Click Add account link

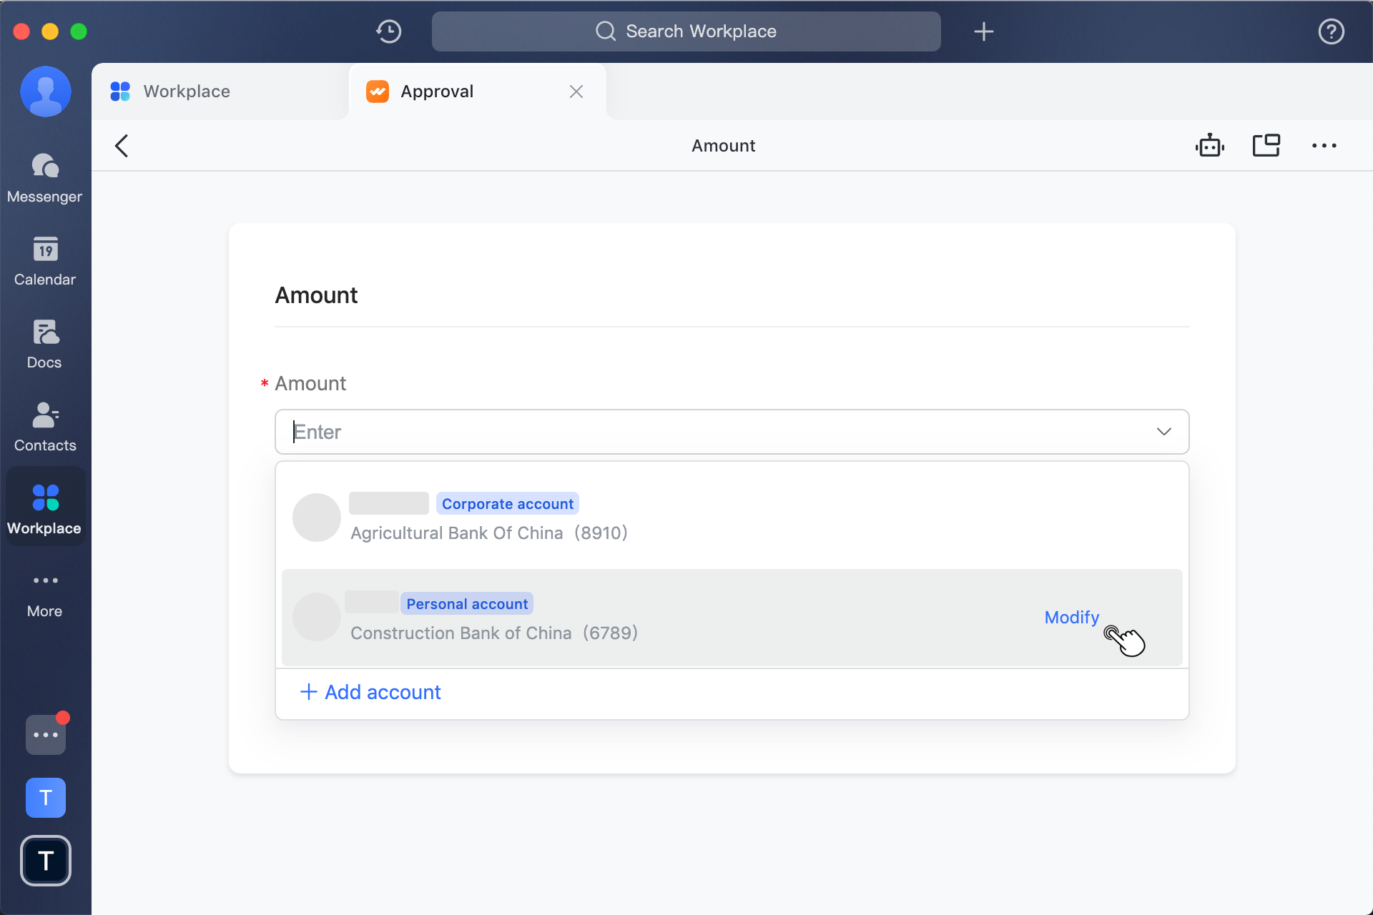pos(370,692)
